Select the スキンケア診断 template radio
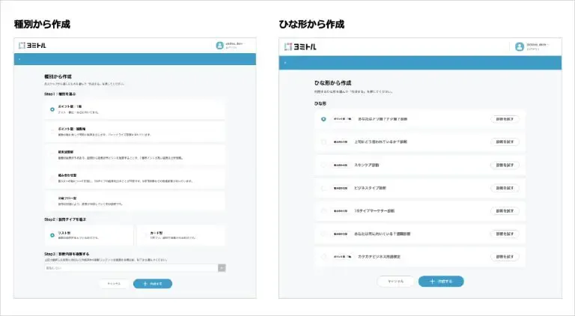This screenshot has width=575, height=316. (323, 165)
